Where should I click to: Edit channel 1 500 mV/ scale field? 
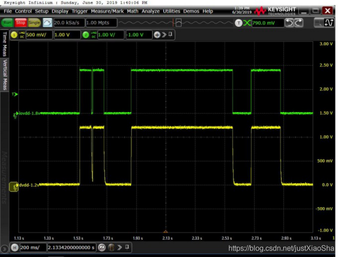tap(39, 35)
